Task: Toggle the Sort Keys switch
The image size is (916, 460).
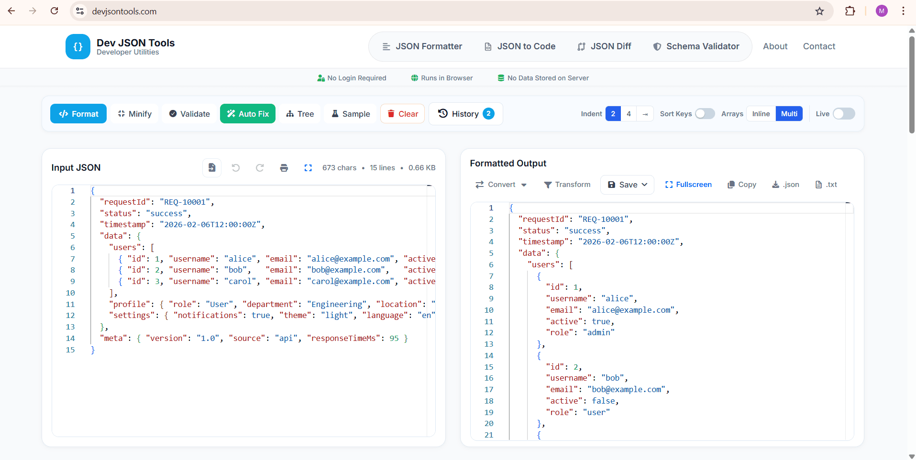Action: [x=705, y=113]
